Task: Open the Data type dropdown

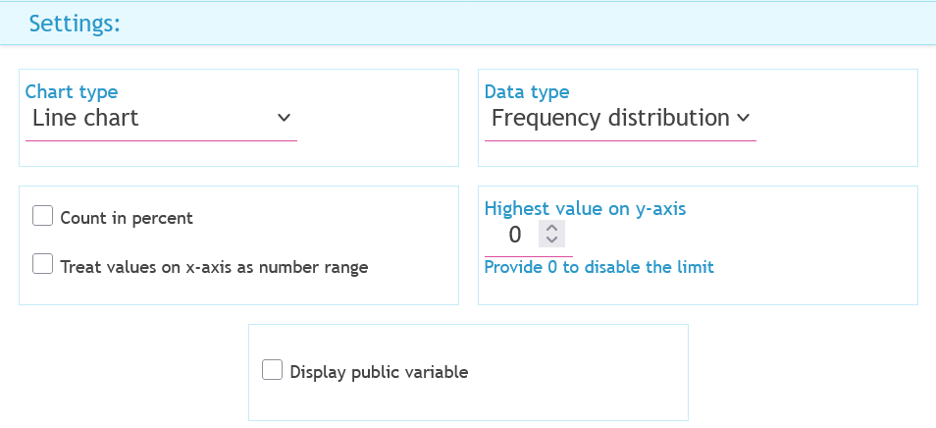Action: coord(620,119)
